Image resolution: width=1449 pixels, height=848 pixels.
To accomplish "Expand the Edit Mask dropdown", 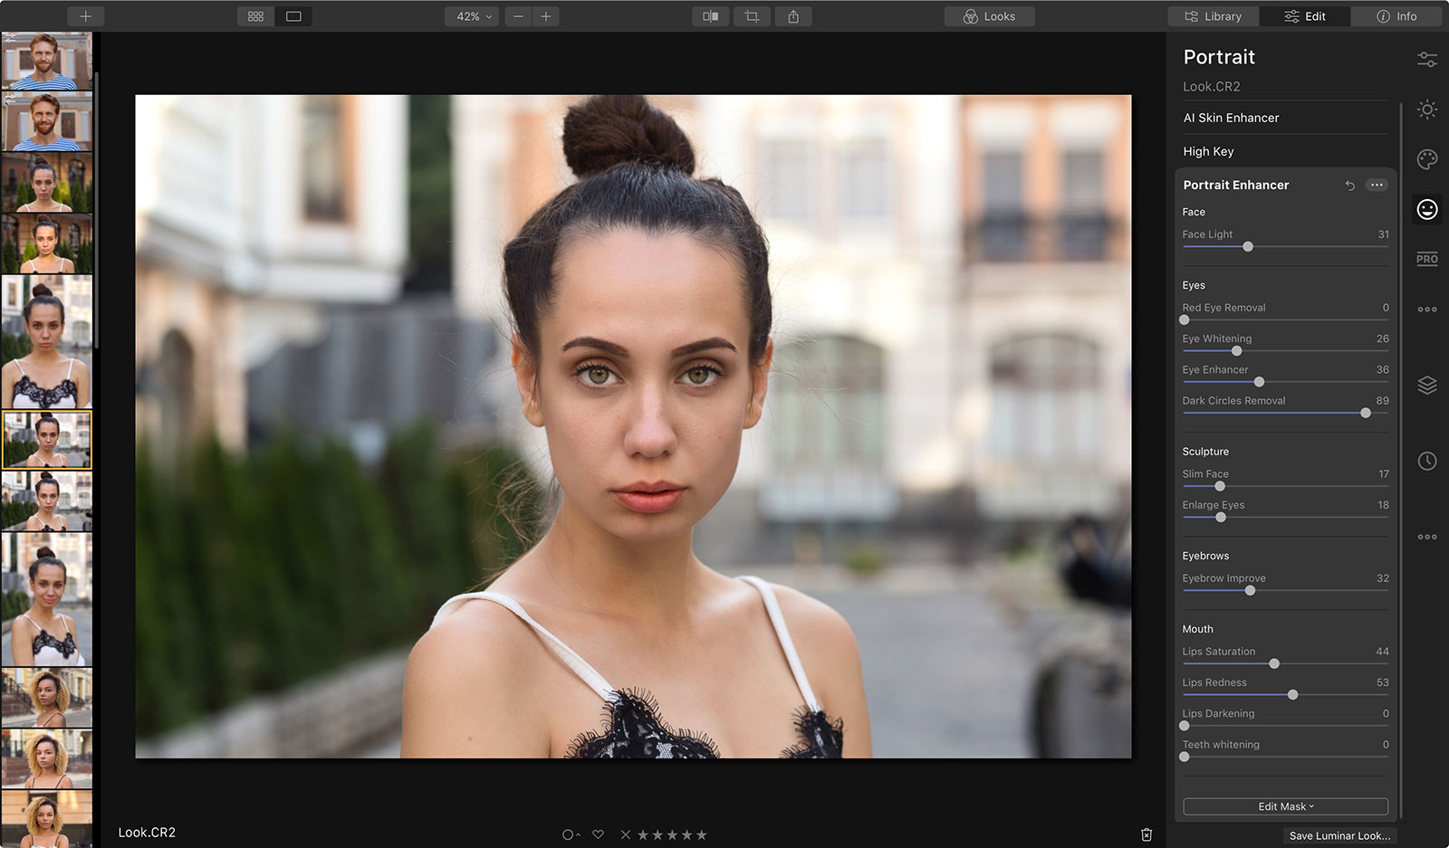I will tap(1285, 806).
